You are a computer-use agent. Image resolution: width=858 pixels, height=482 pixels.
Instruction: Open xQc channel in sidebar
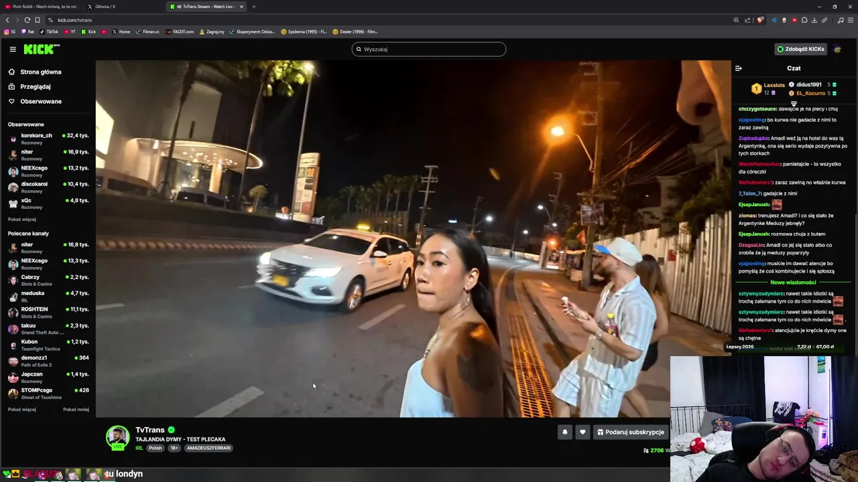click(x=48, y=204)
